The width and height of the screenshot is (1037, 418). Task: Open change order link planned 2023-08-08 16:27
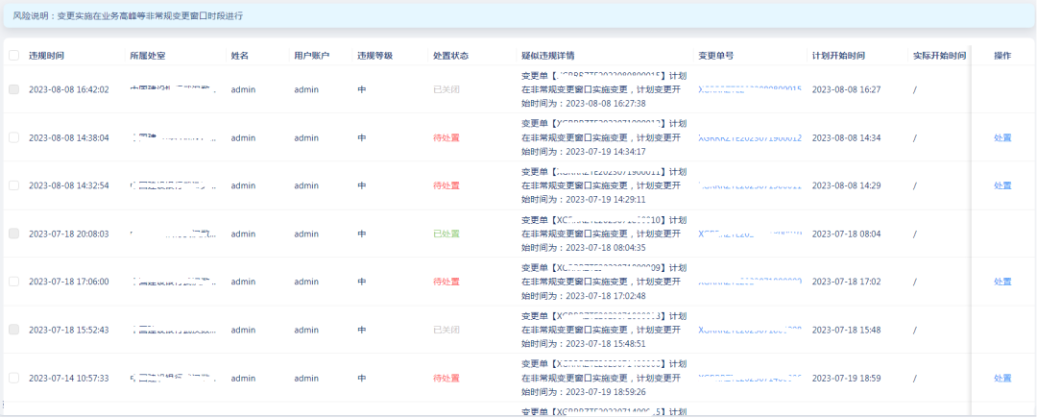coord(750,89)
